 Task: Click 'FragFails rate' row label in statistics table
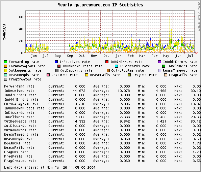(18, 157)
